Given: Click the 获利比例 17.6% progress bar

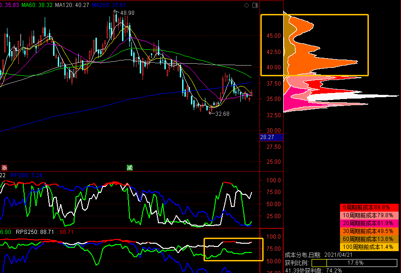Looking at the screenshot, I should (x=354, y=263).
